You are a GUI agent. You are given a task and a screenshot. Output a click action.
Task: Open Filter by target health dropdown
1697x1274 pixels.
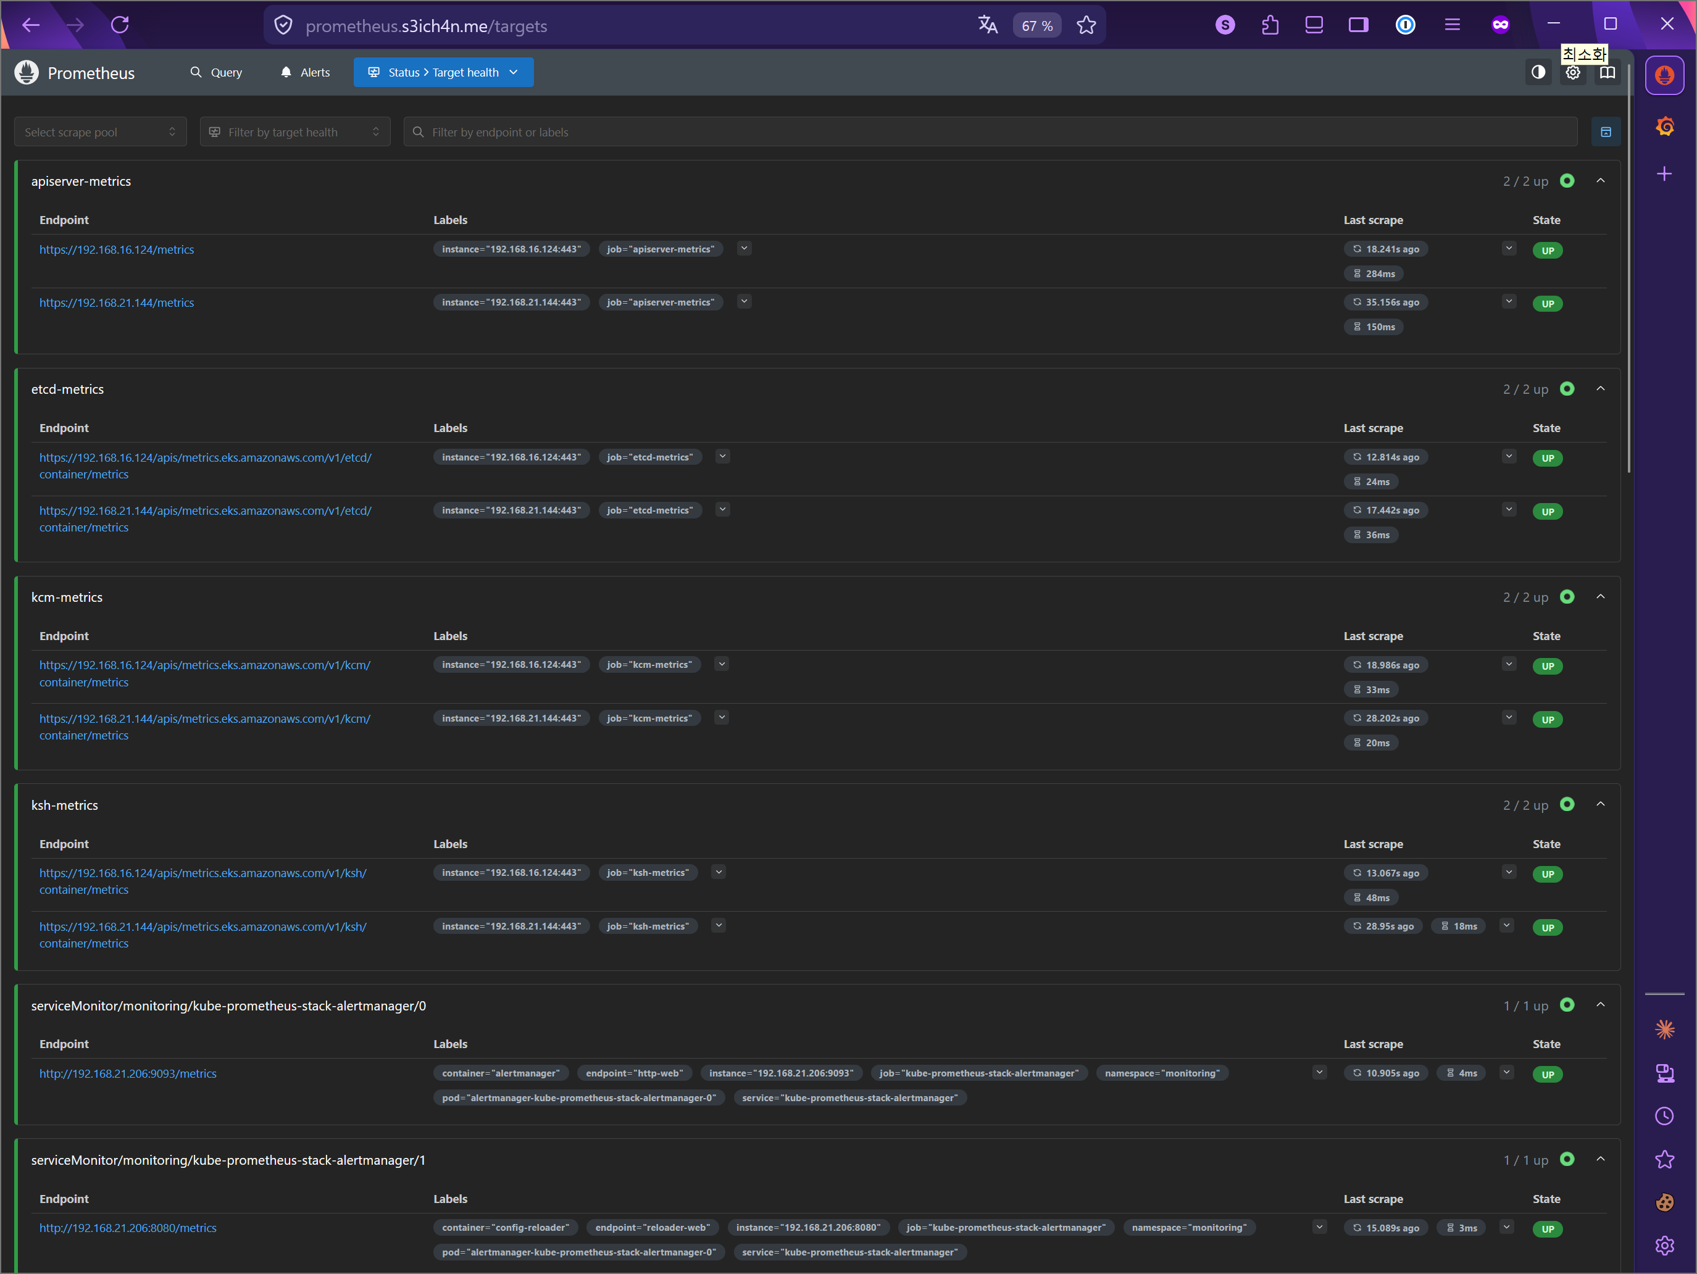pos(294,132)
